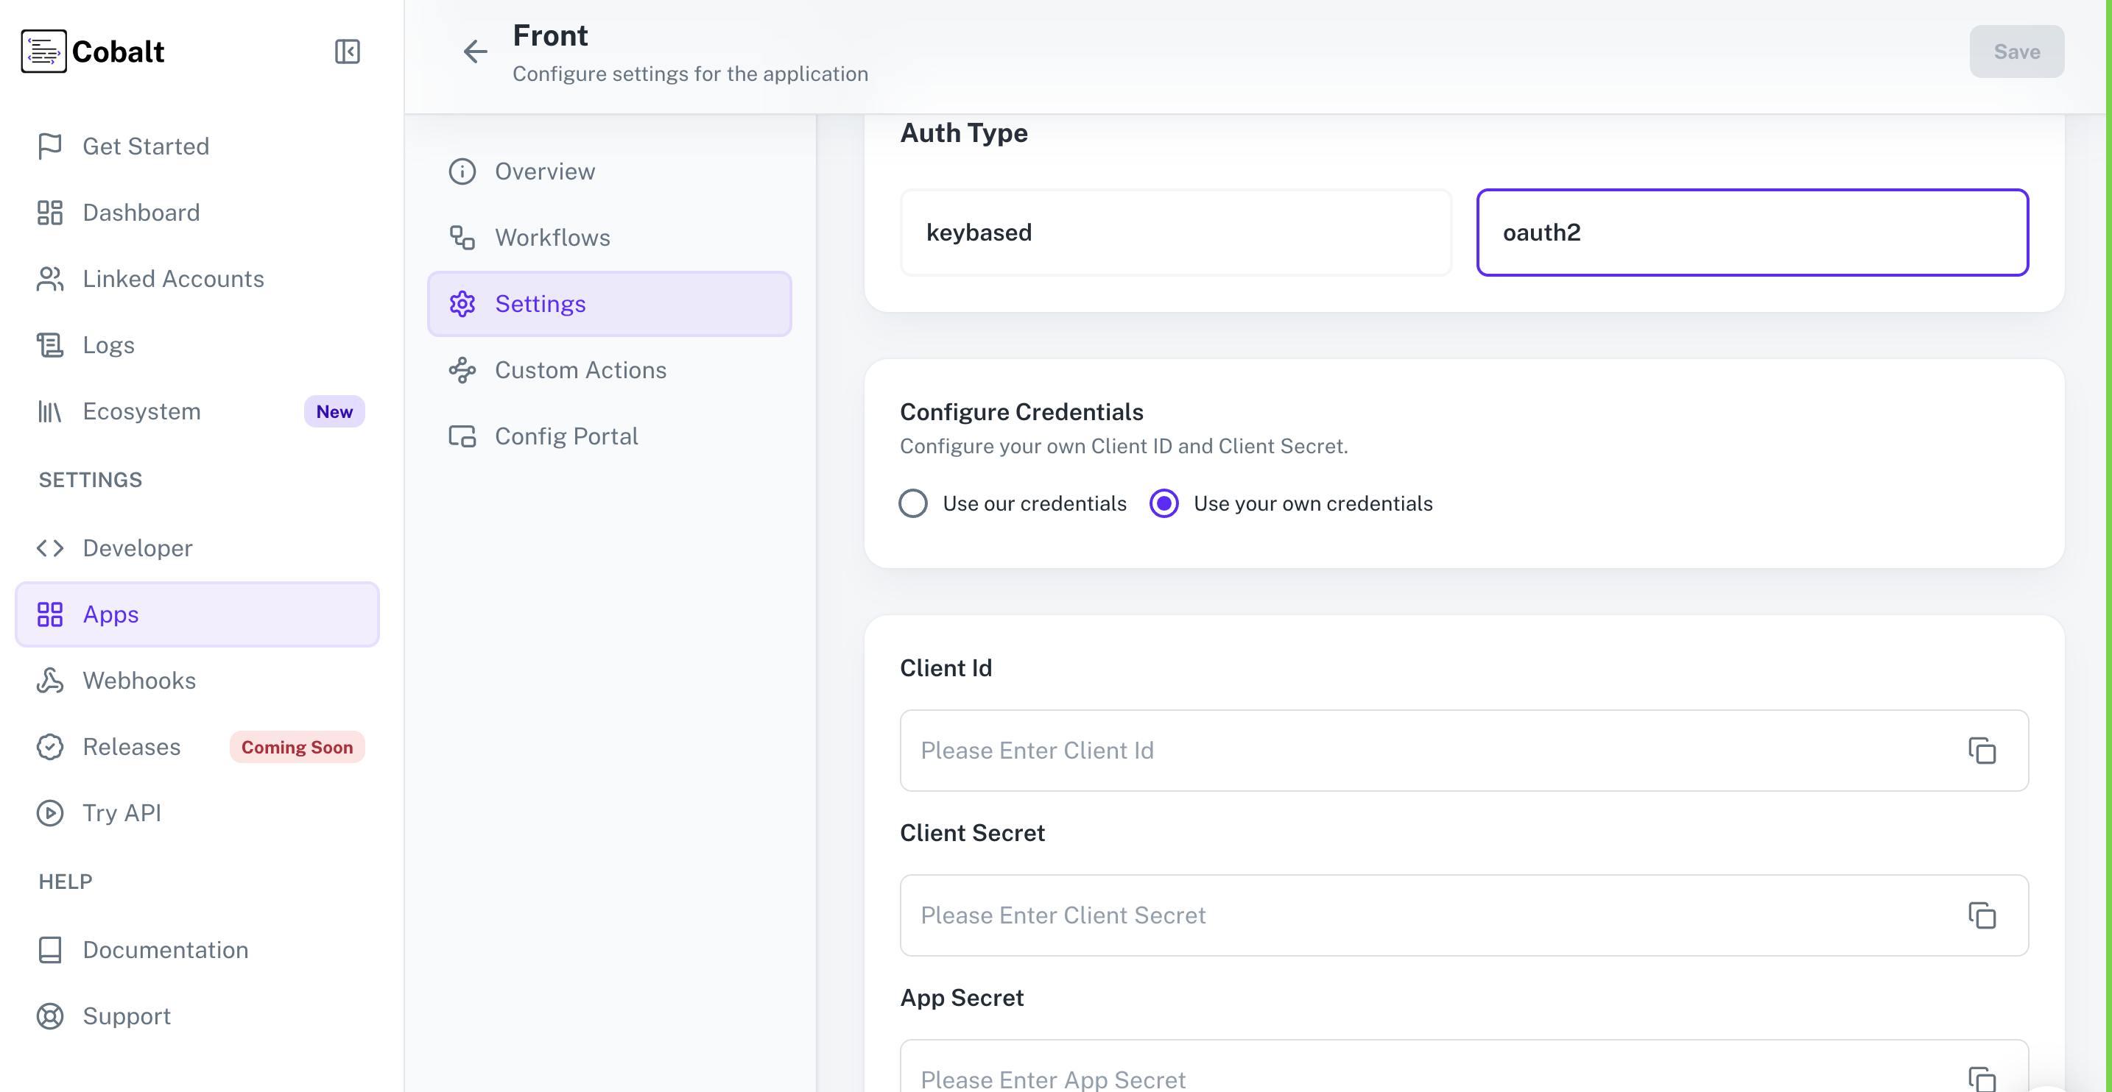Switch Auth Type to keybased
Image resolution: width=2112 pixels, height=1092 pixels.
[1176, 233]
